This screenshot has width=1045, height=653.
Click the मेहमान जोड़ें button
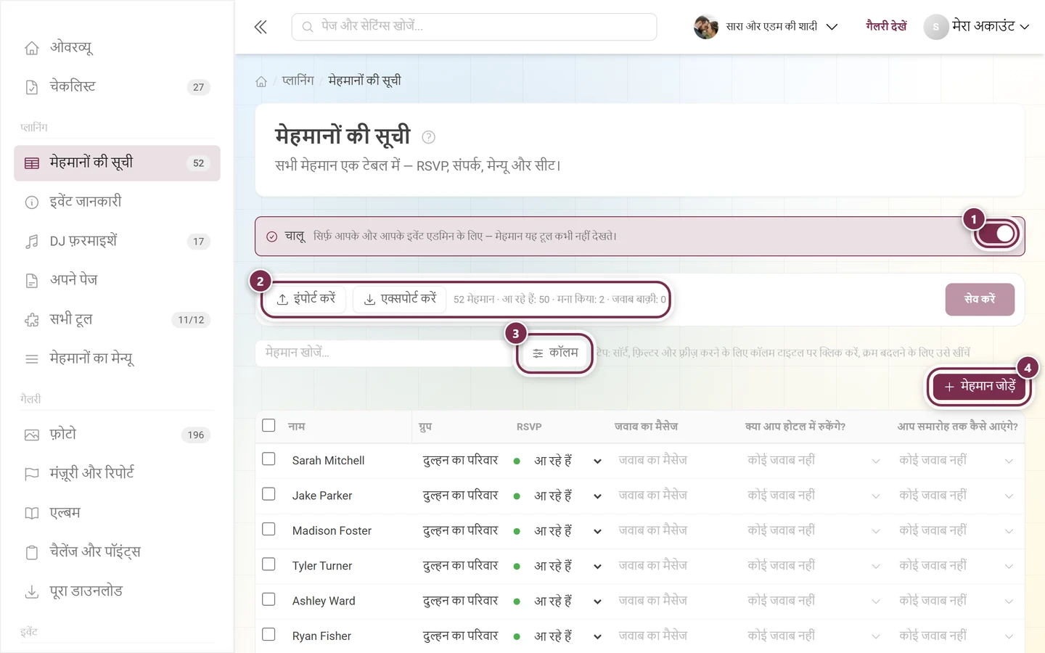tap(979, 387)
